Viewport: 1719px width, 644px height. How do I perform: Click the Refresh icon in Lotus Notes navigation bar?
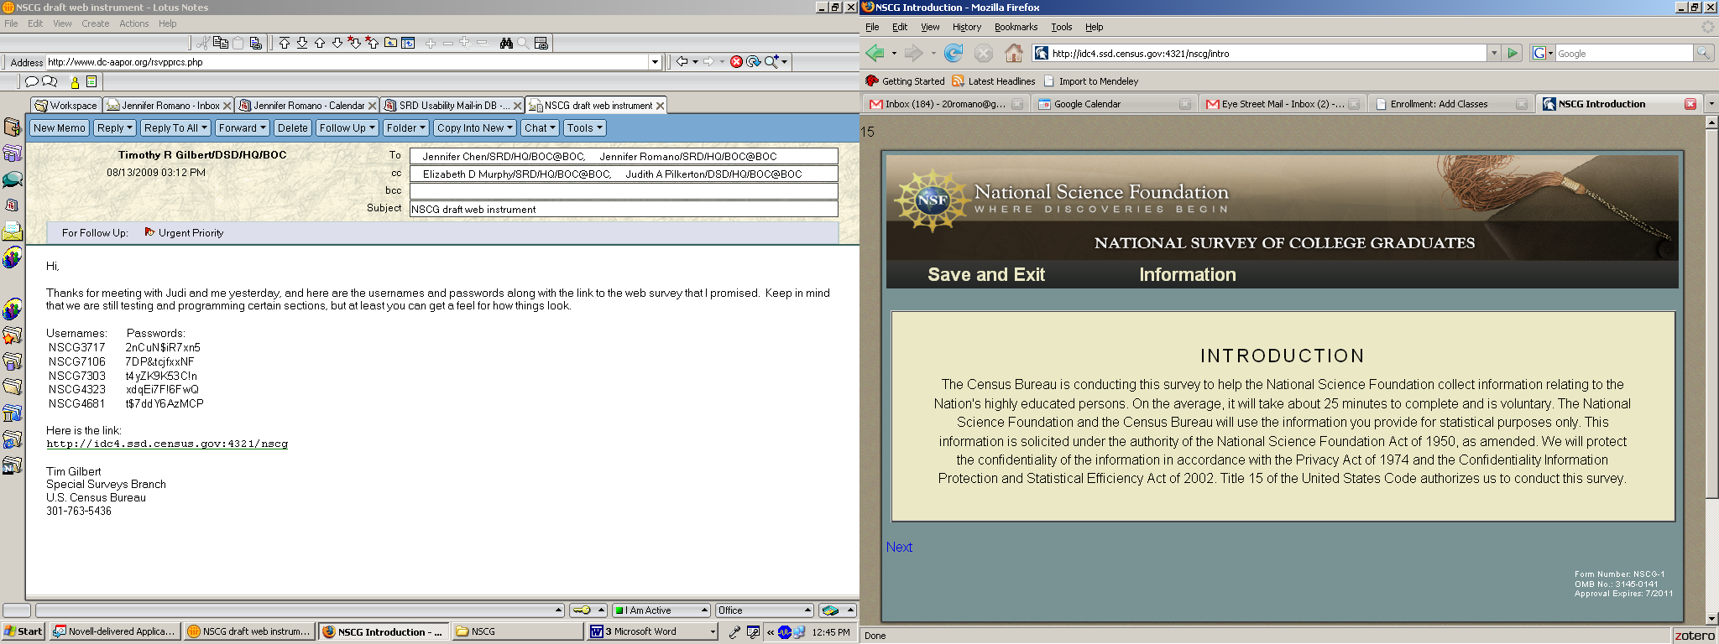tap(753, 61)
